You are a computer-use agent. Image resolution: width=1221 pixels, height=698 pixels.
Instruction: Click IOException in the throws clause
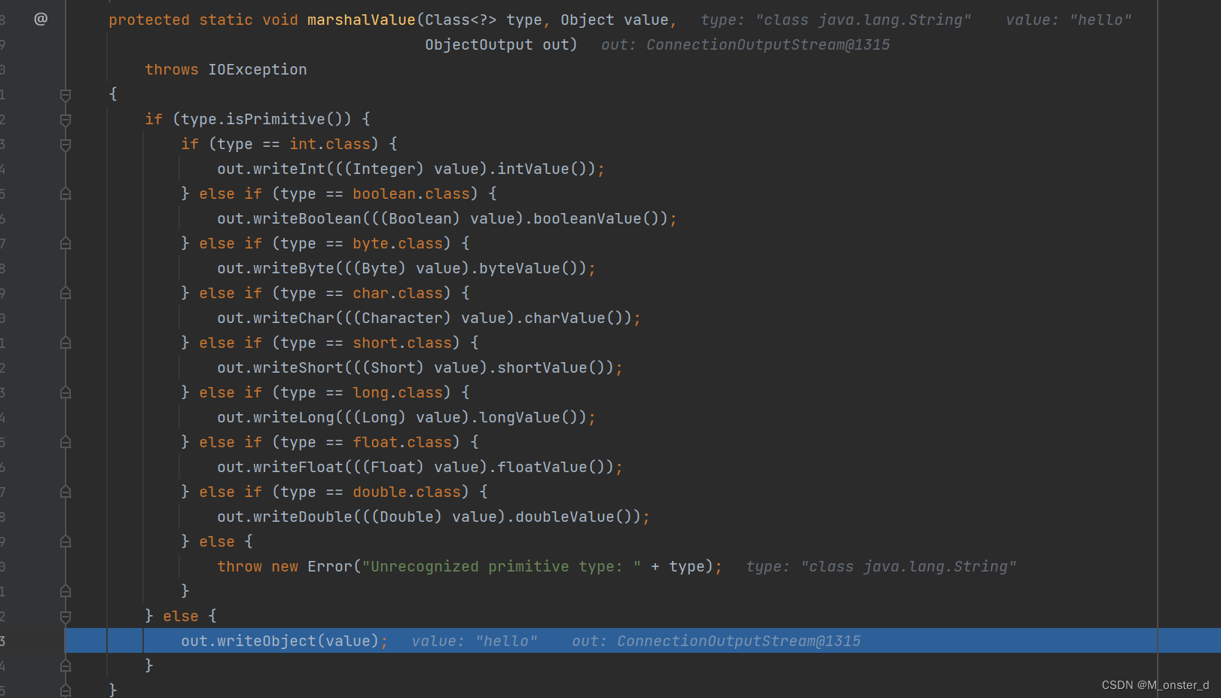258,70
